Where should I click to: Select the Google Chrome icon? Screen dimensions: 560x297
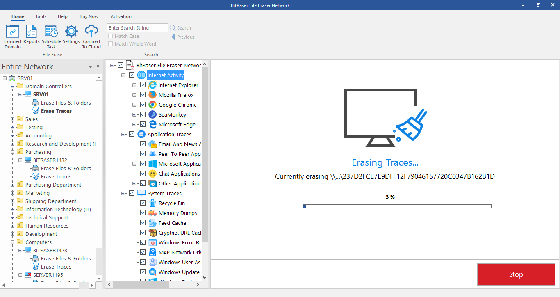[153, 105]
